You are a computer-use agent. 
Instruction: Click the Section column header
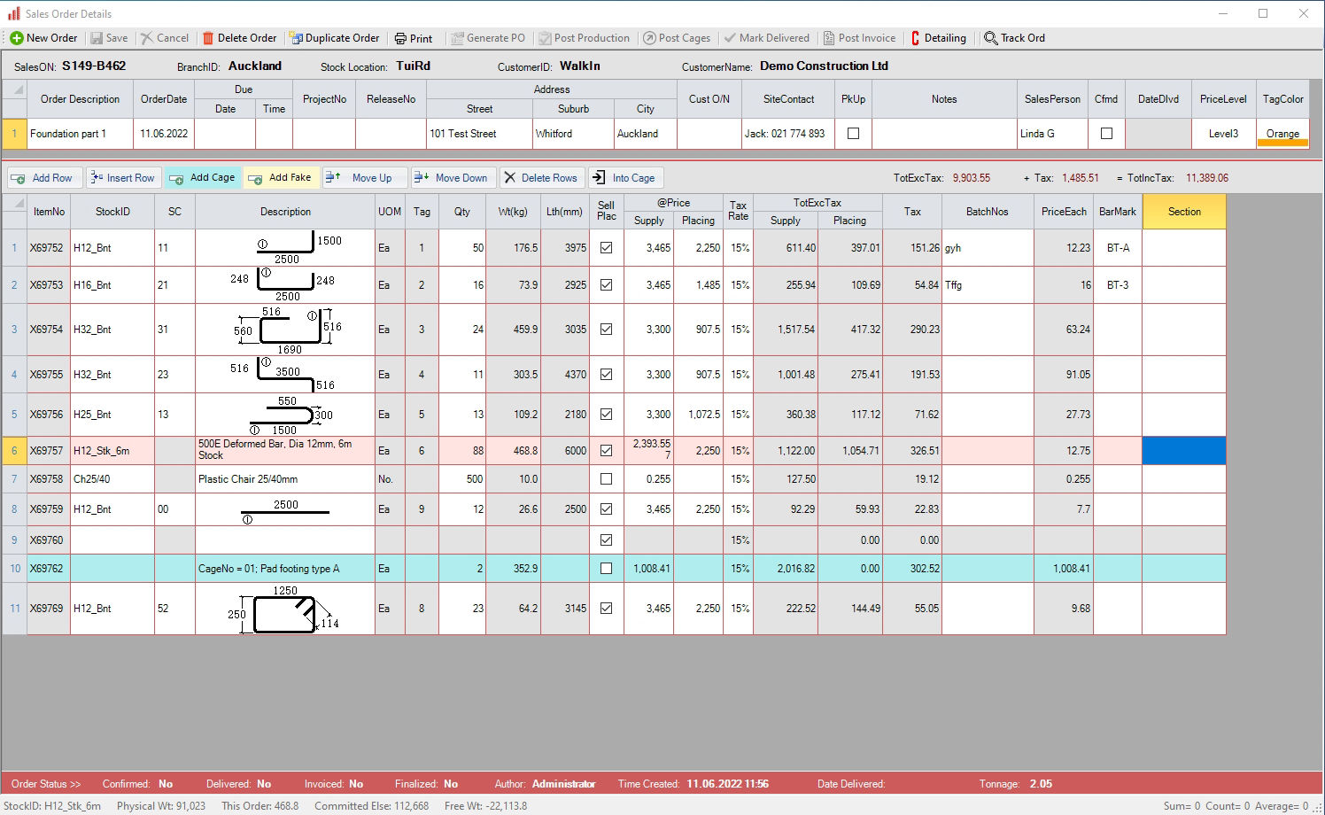pos(1183,212)
